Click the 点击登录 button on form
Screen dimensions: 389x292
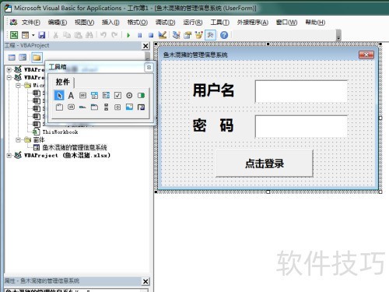265,164
